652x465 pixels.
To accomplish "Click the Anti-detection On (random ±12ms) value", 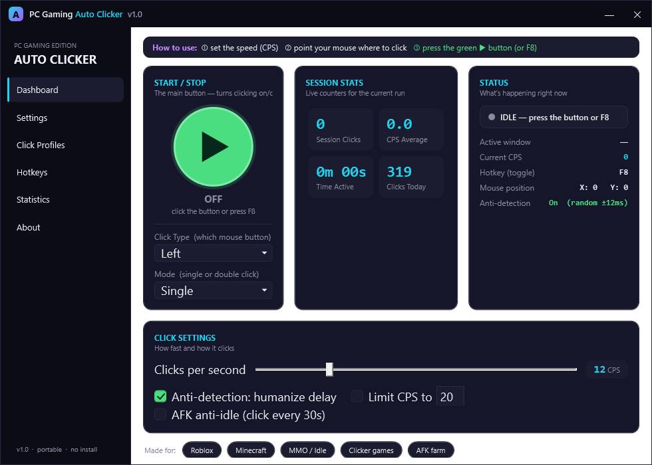I will tap(588, 203).
